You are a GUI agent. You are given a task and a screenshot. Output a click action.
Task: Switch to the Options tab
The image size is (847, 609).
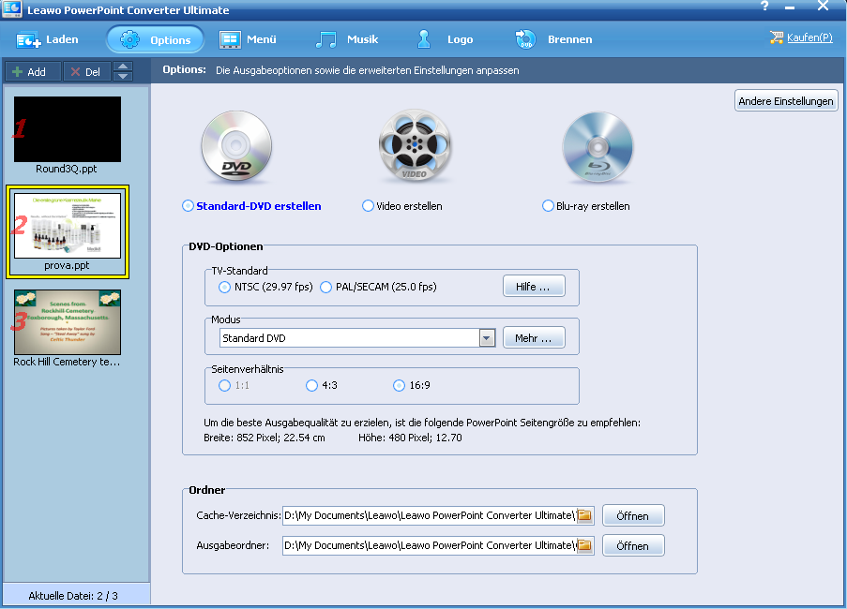click(x=156, y=39)
